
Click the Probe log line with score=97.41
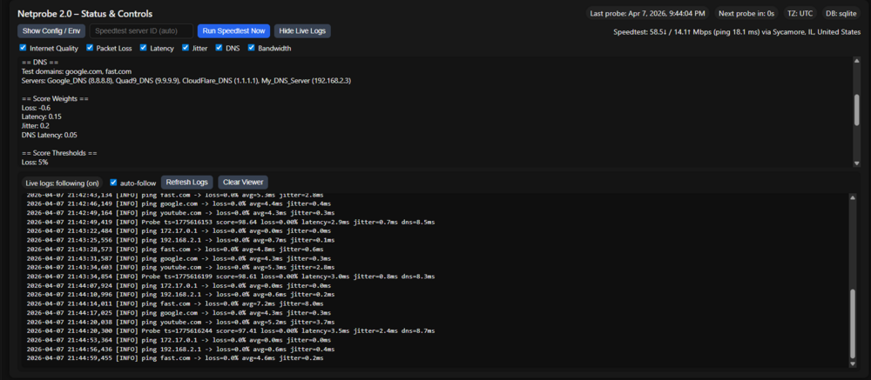[231, 330]
